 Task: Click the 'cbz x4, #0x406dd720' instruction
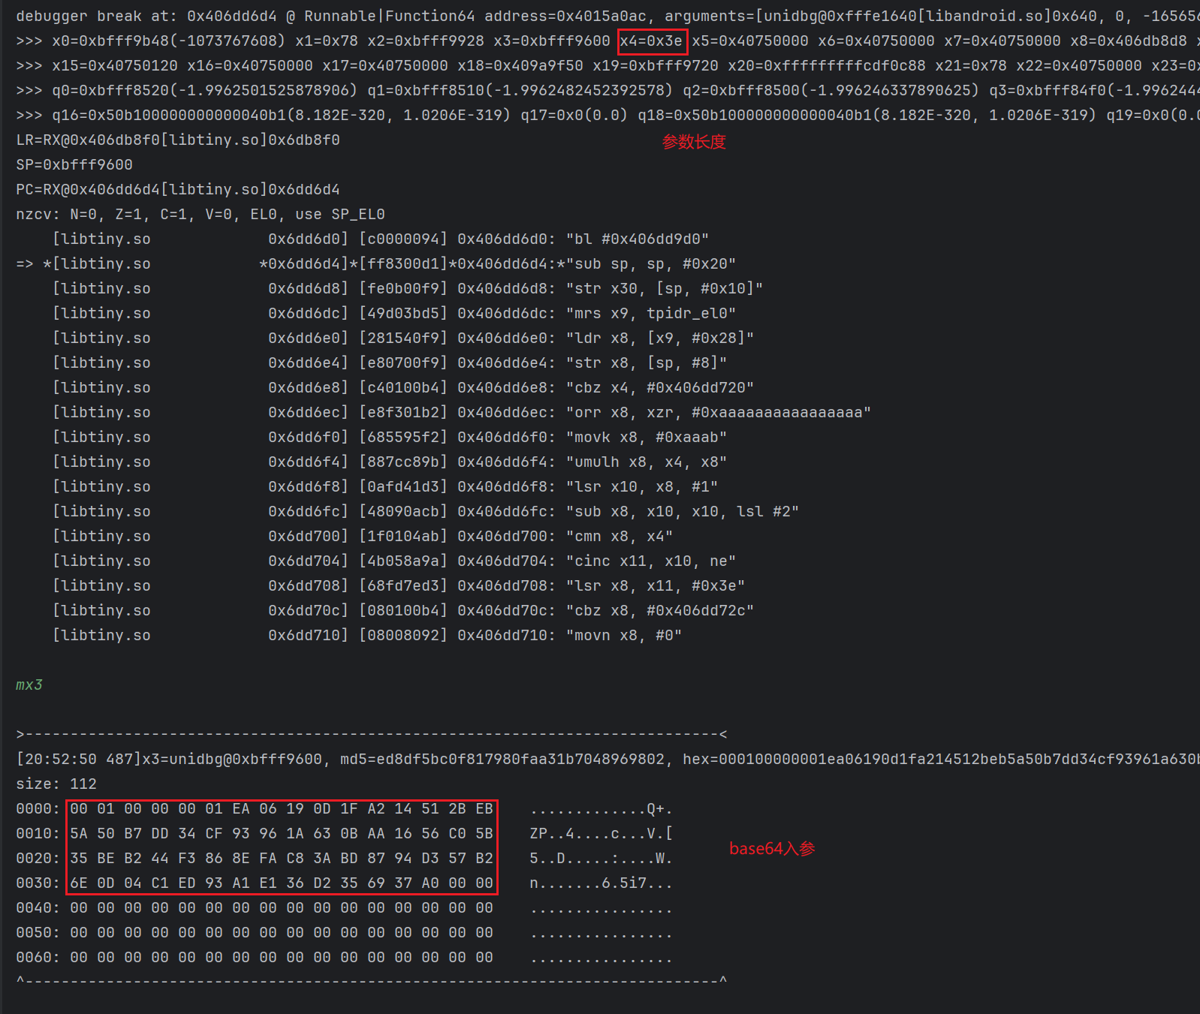pos(660,387)
